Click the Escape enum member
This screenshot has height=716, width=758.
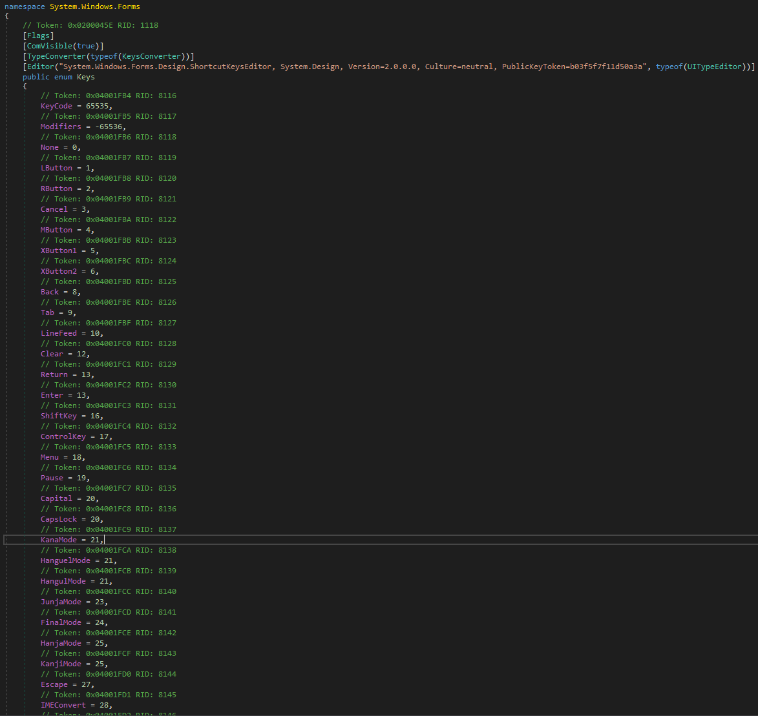[54, 684]
